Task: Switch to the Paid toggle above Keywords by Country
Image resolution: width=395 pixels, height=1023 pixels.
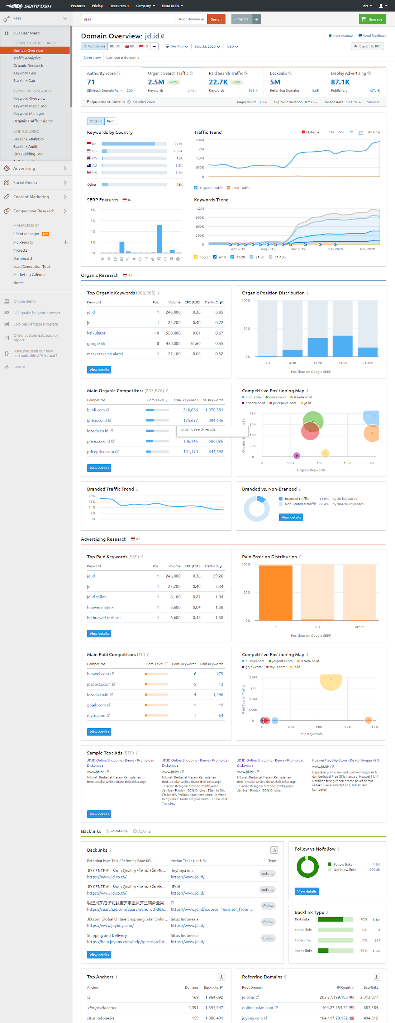Action: pyautogui.click(x=110, y=122)
